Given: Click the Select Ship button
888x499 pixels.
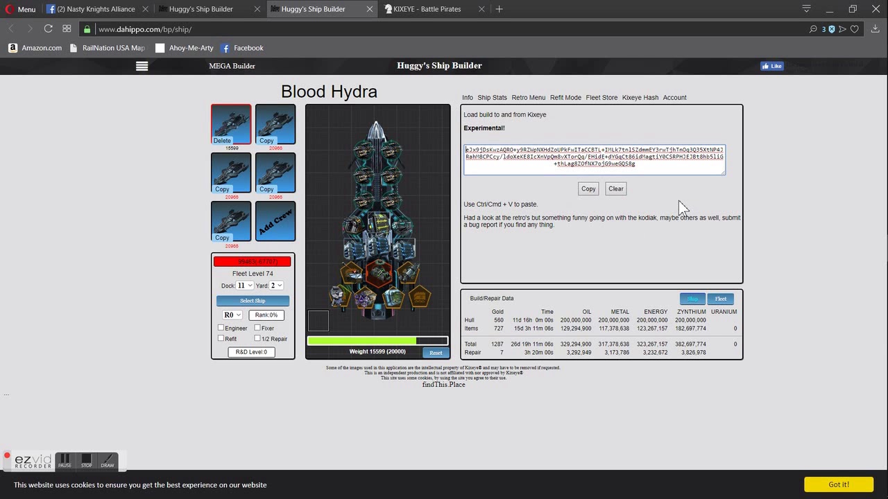Looking at the screenshot, I should coord(253,301).
